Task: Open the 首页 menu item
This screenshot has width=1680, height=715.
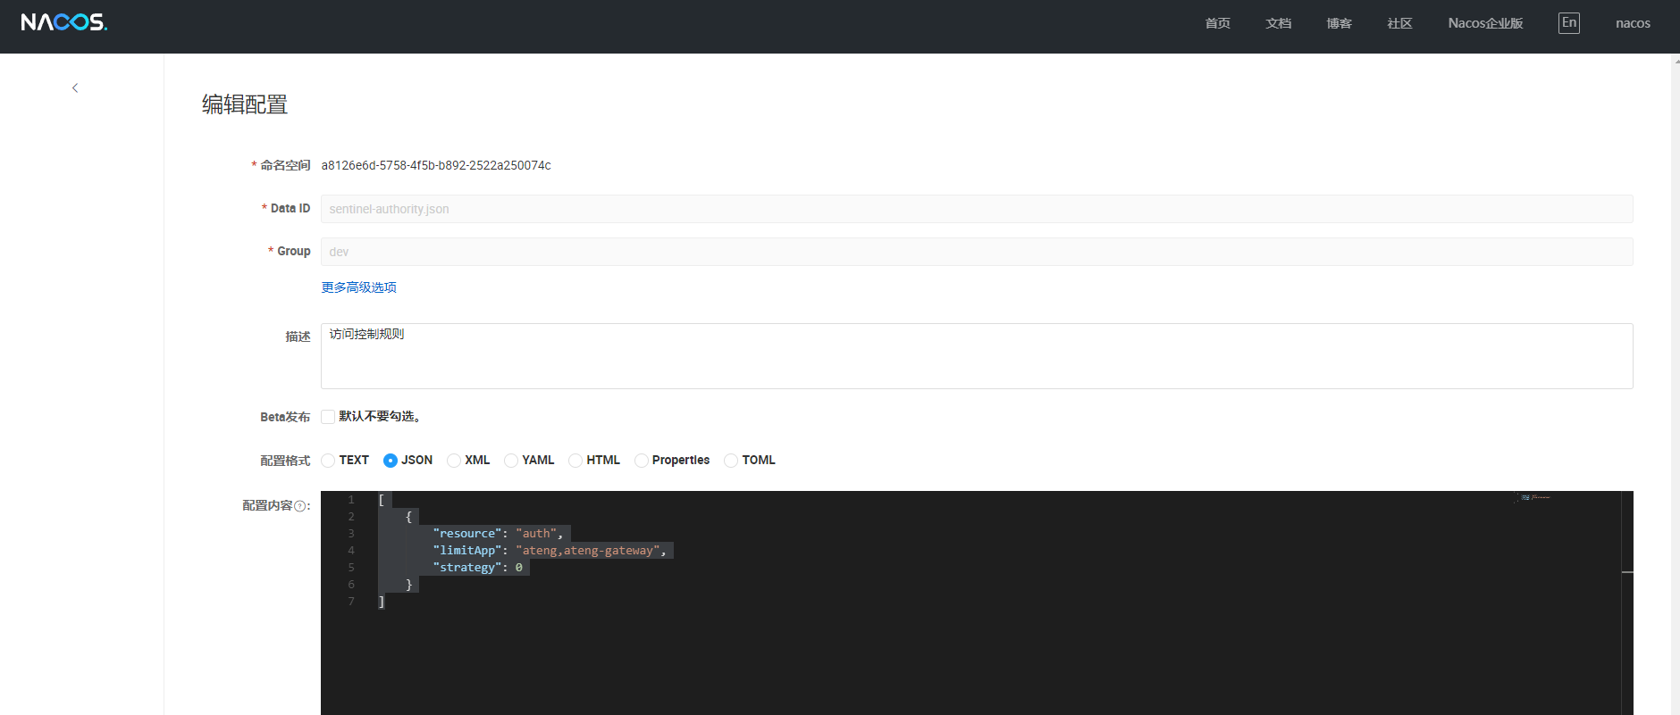Action: pos(1217,23)
